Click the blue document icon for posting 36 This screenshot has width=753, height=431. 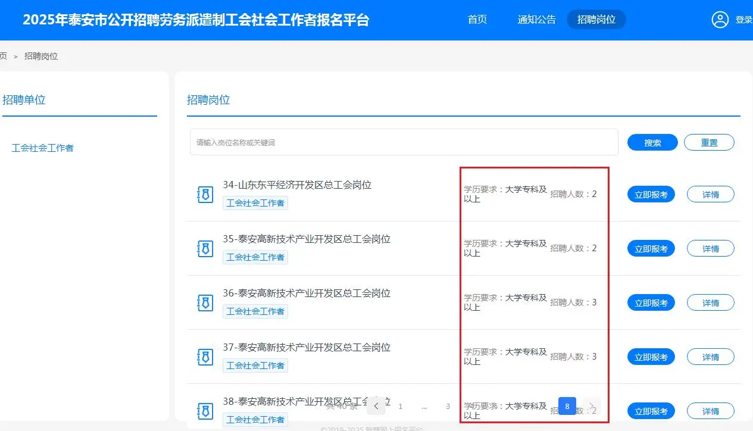point(205,302)
